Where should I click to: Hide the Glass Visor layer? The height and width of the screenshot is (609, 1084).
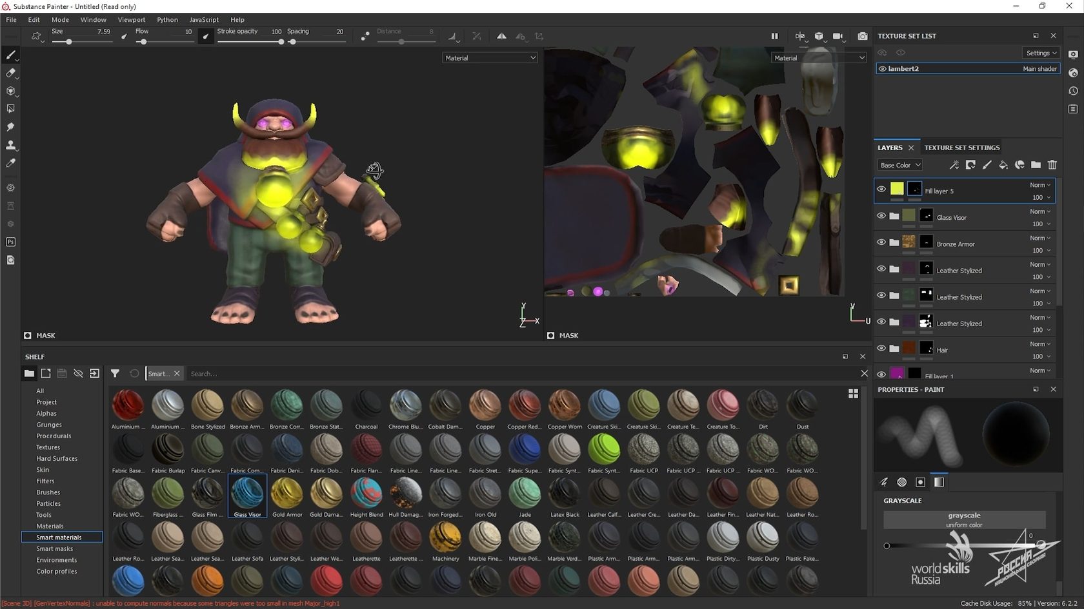click(881, 216)
